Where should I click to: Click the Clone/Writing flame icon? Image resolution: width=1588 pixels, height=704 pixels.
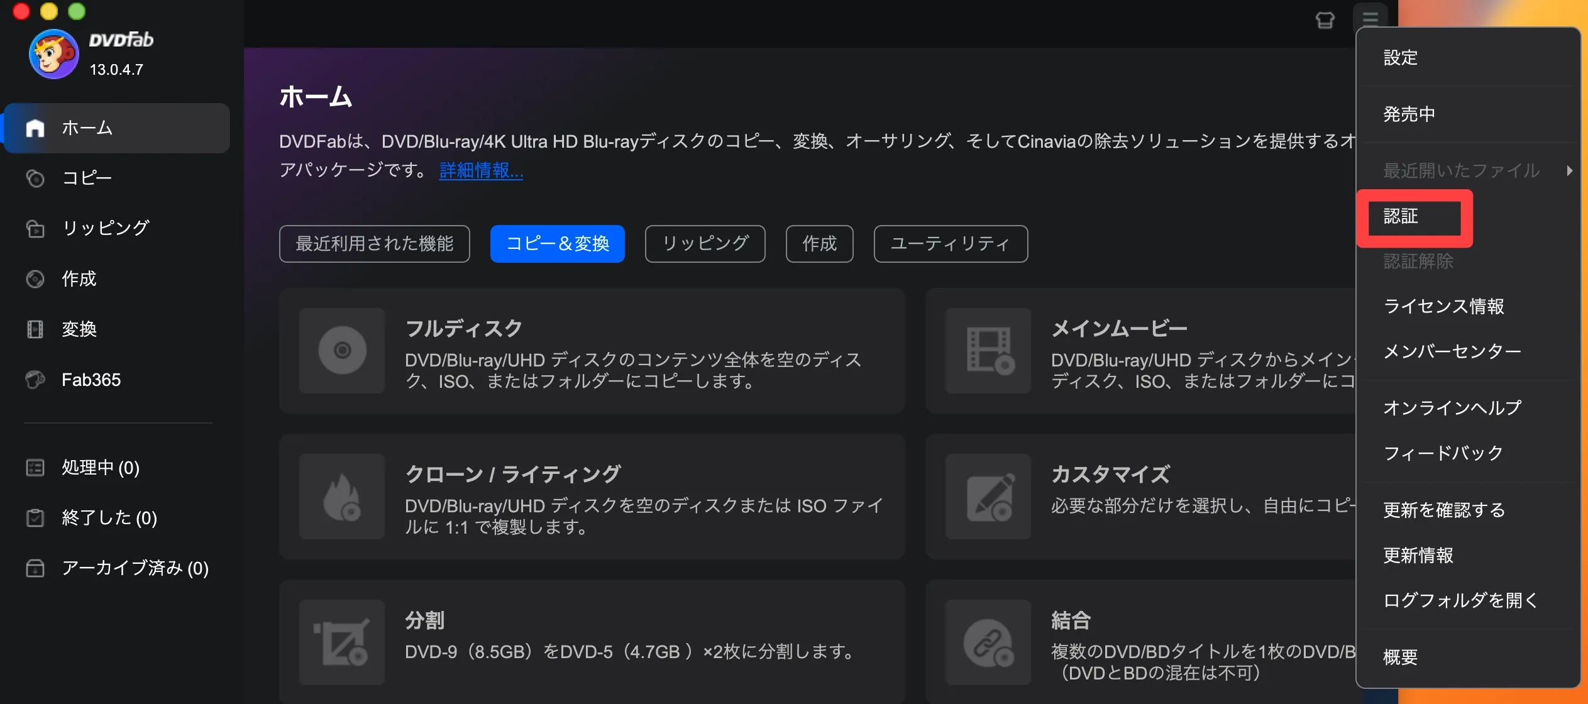(342, 497)
